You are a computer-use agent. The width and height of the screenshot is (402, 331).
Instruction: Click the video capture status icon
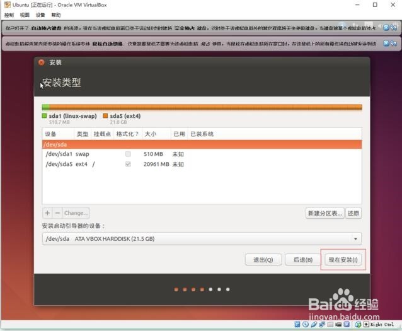click(338, 325)
